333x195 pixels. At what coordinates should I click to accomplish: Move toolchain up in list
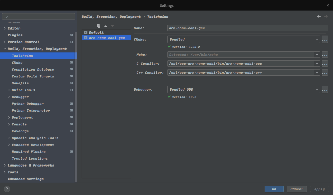point(106,26)
